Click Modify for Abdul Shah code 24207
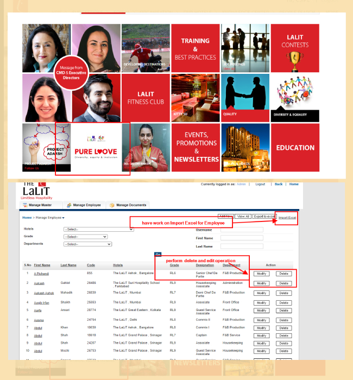Image resolution: width=353 pixels, height=380 pixels. pos(261,344)
